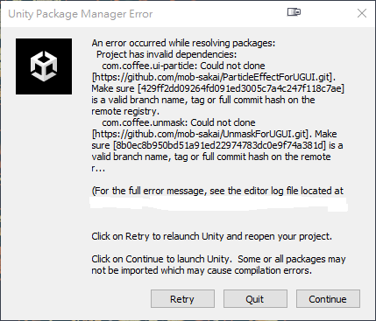Close the Unity Package Manager Error dialog
This screenshot has width=376, height=321.
tap(362, 13)
